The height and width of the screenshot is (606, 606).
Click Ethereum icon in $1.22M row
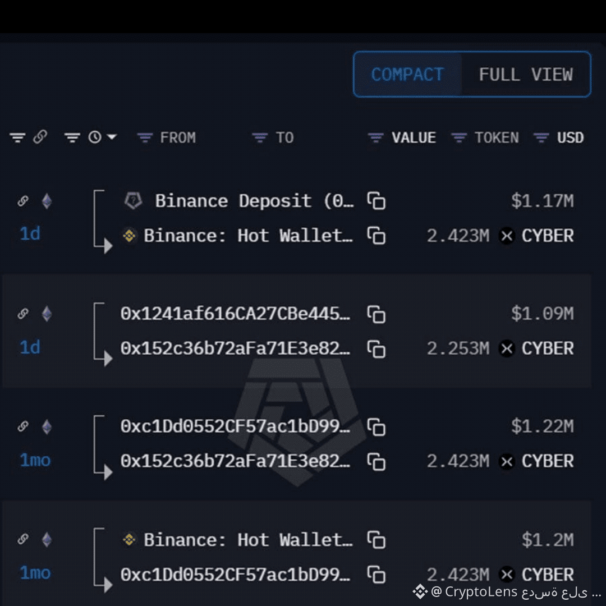(x=47, y=427)
